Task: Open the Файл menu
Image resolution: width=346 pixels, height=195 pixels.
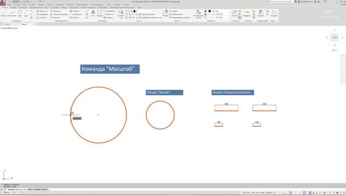Action: tap(10, 5)
